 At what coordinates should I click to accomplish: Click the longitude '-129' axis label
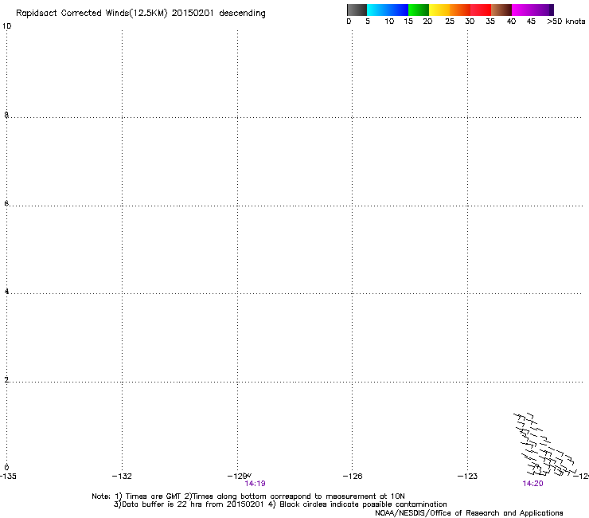237,477
